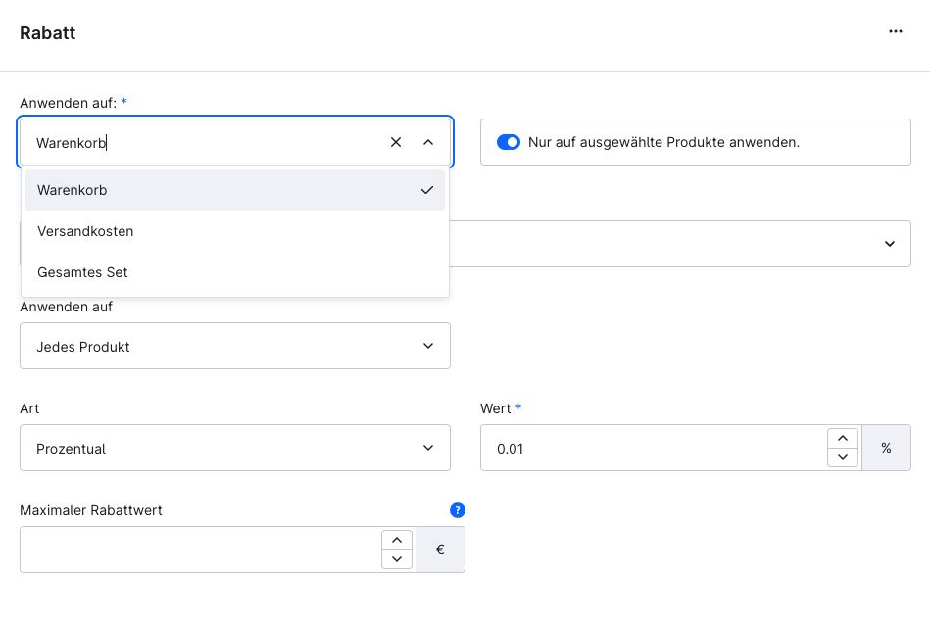This screenshot has width=930, height=621.
Task: Click the 'Art' field label
Action: tap(29, 408)
